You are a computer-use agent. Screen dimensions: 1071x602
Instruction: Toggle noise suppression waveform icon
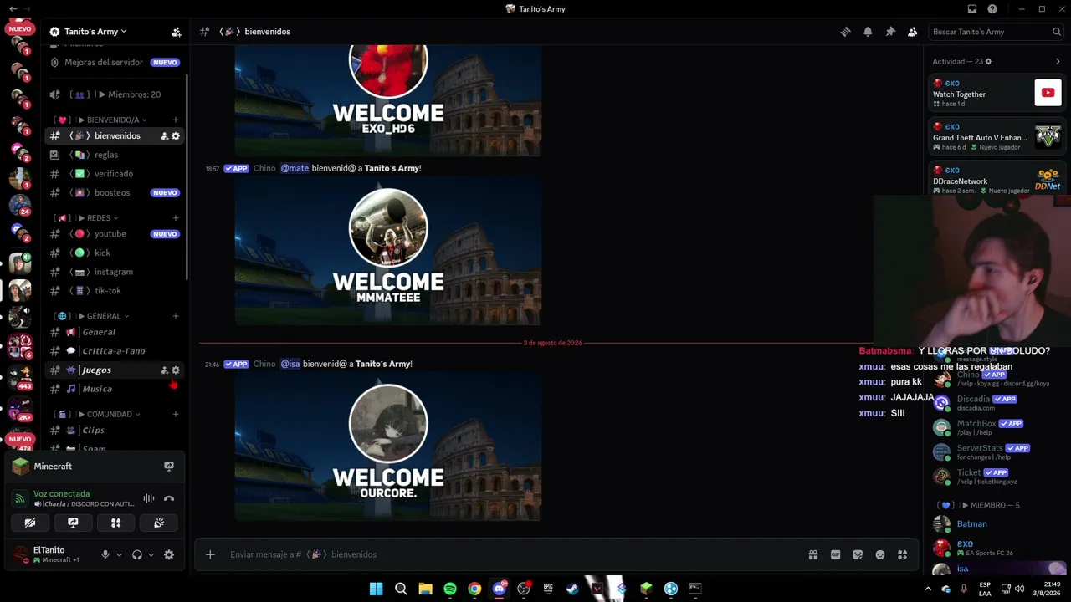(x=148, y=498)
